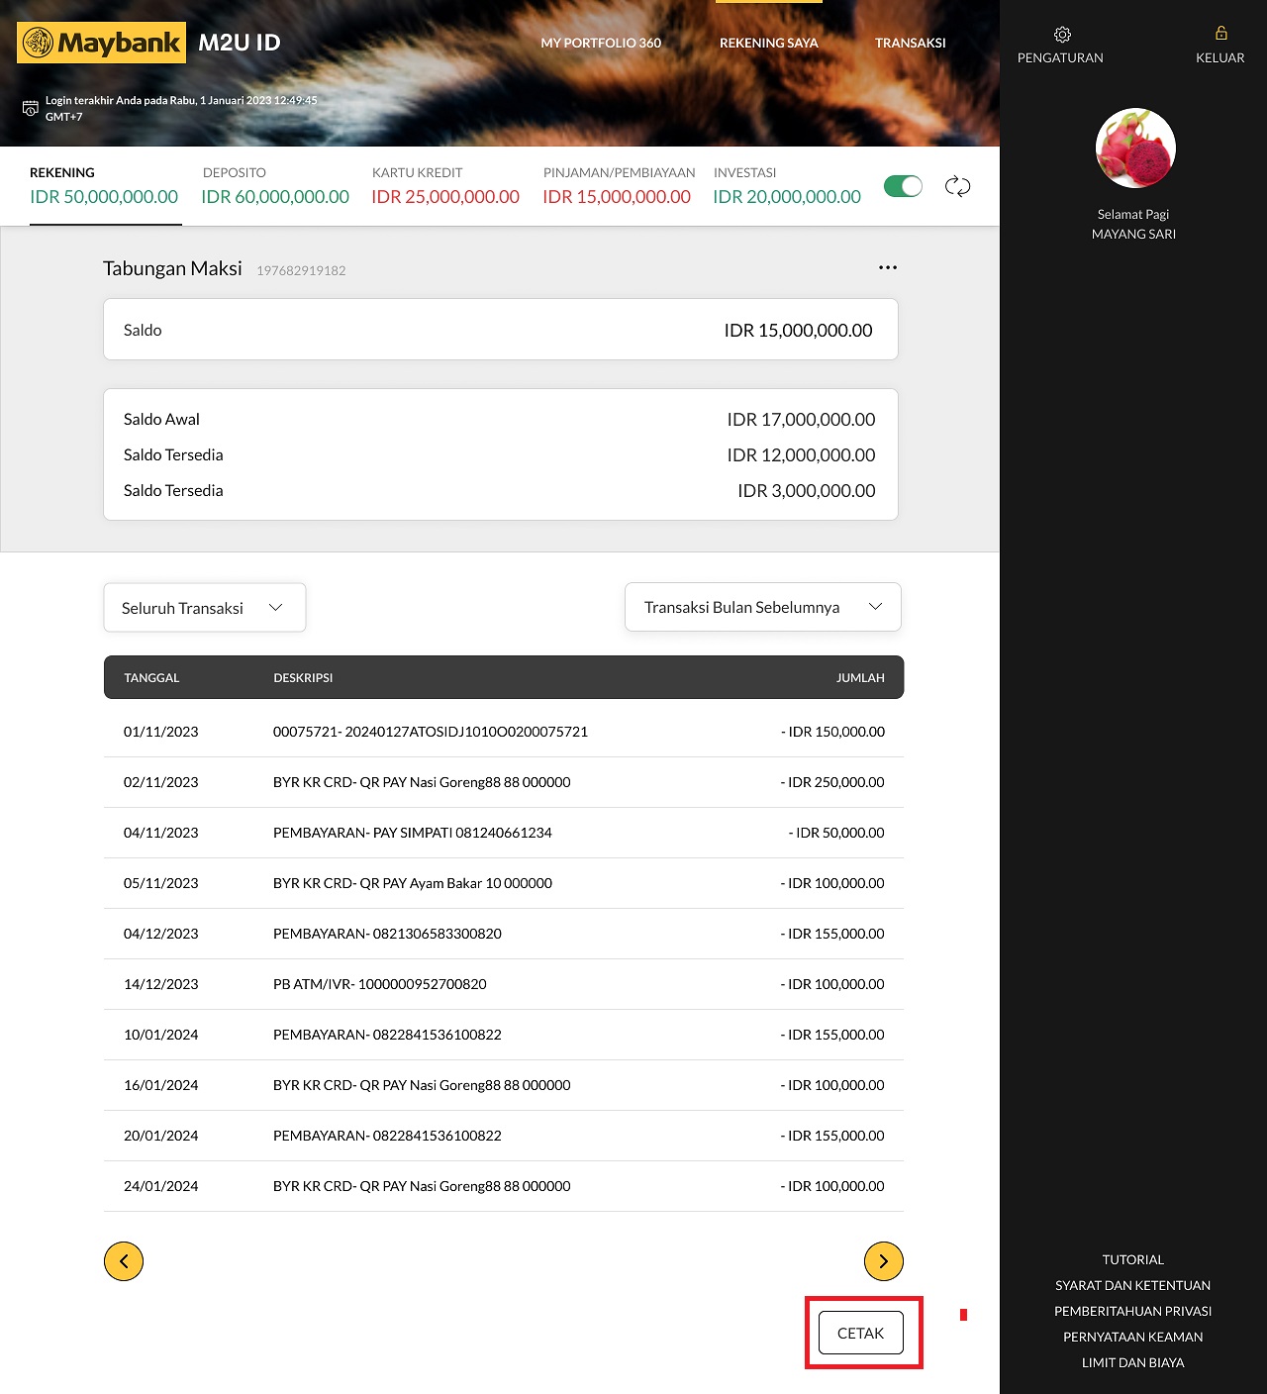
Task: Click the Jumlah column header
Action: pos(860,678)
